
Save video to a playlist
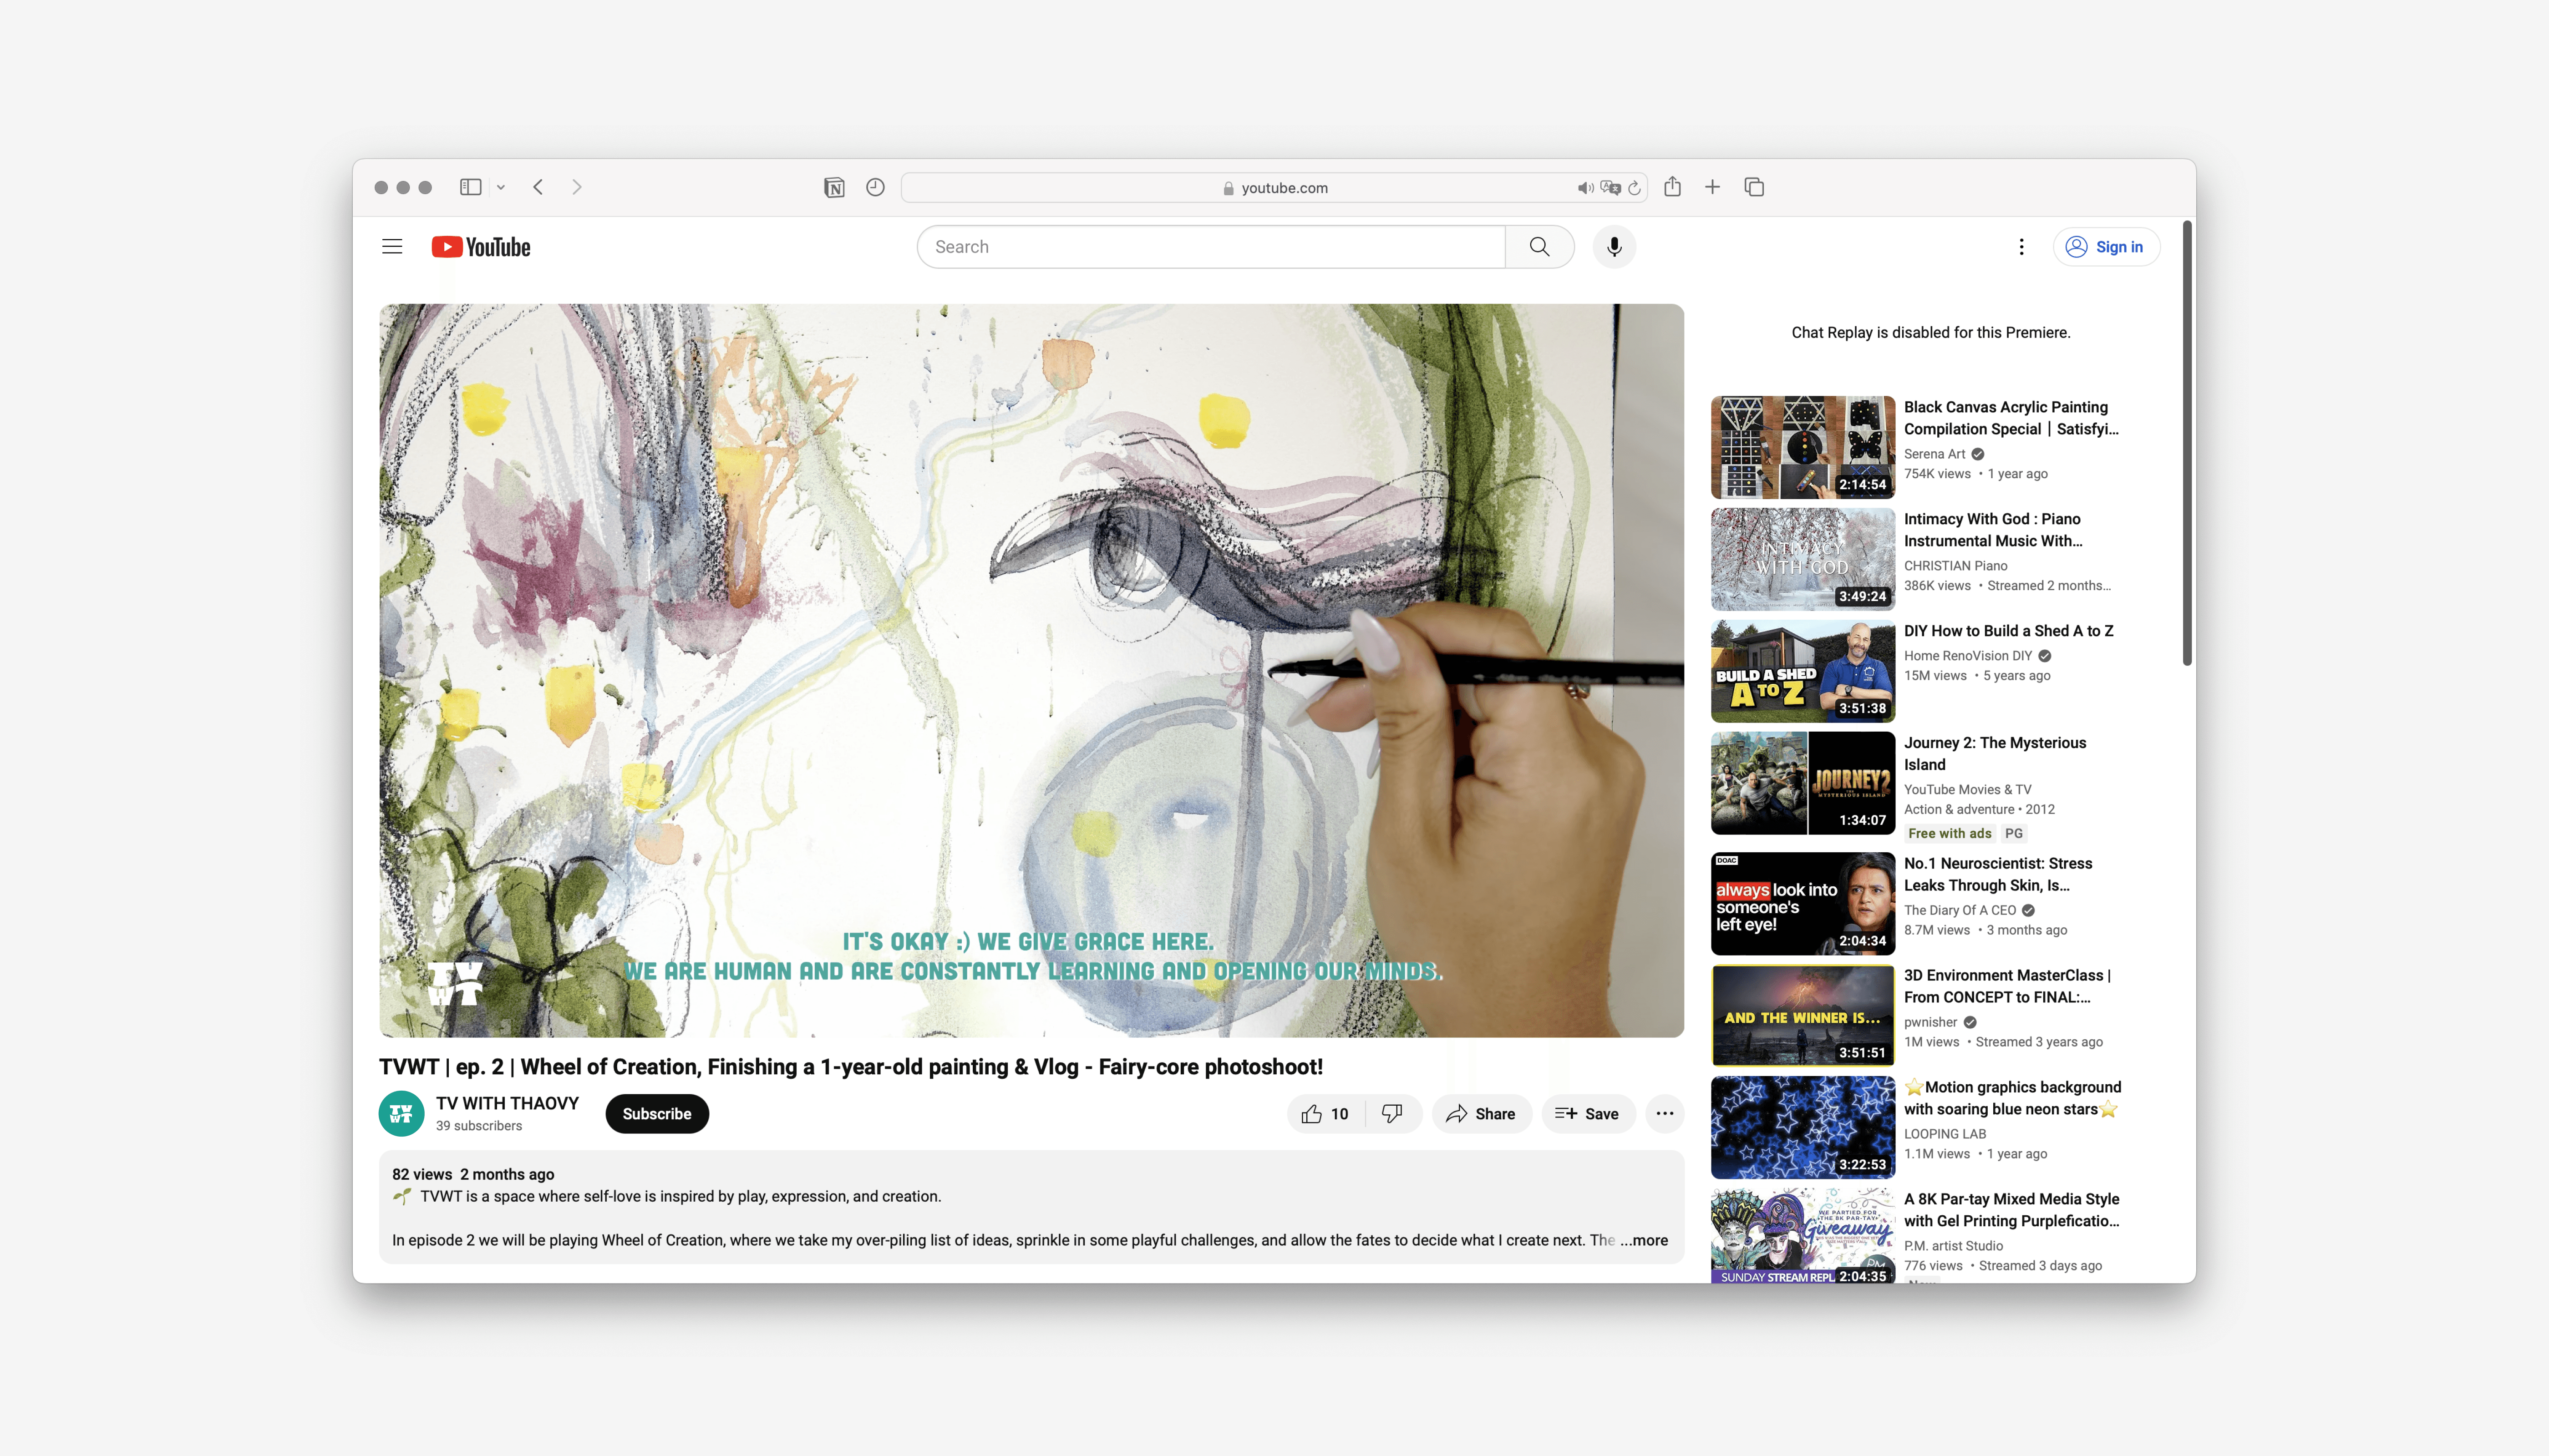[1588, 1114]
